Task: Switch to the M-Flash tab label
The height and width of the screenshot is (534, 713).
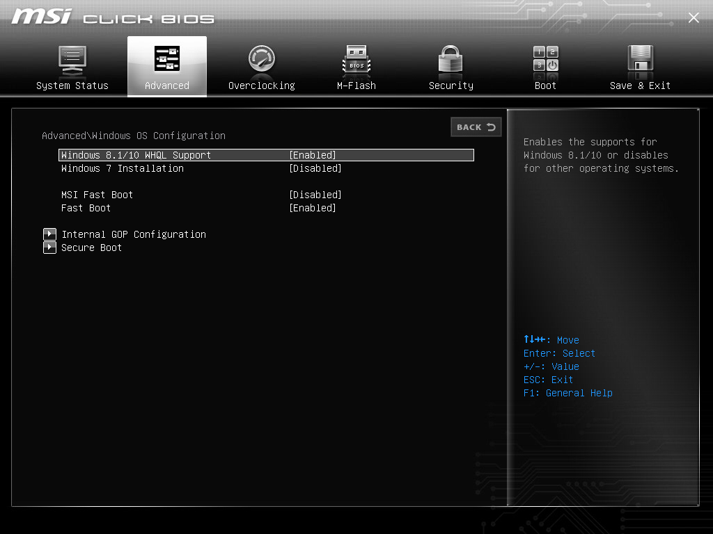Action: [x=356, y=86]
